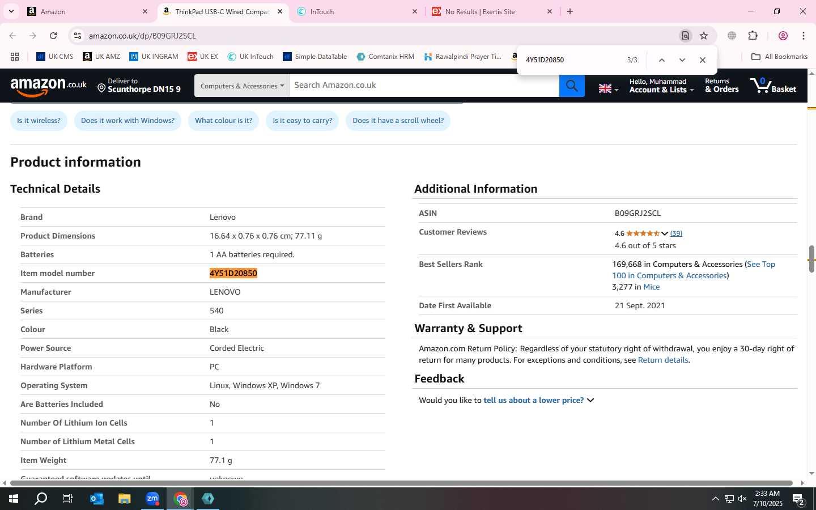Open the Return details link
816x510 pixels.
[663, 360]
